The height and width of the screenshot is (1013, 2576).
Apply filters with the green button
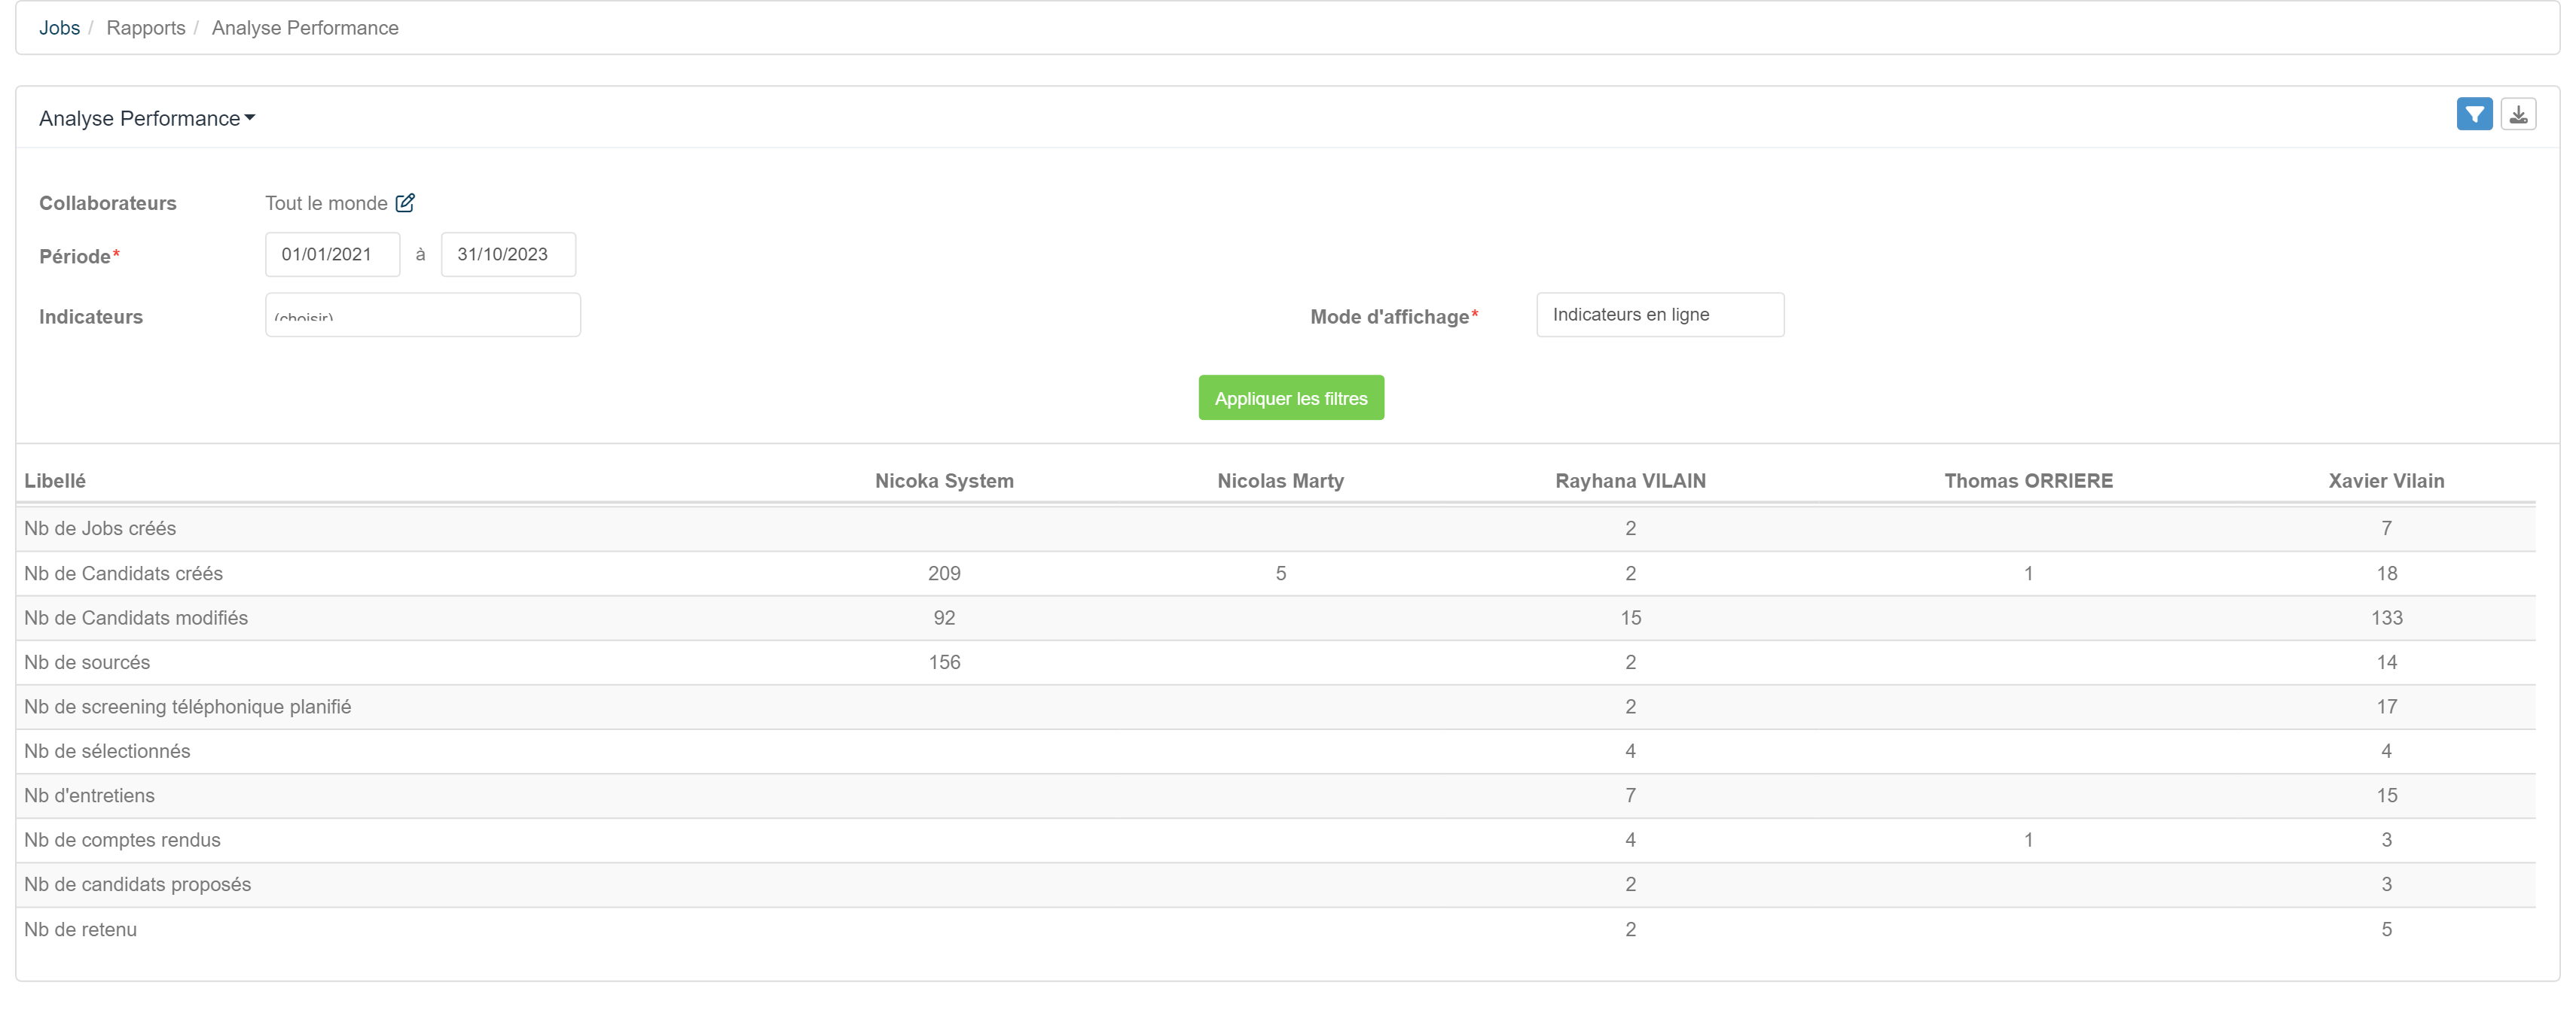pyautogui.click(x=1291, y=397)
